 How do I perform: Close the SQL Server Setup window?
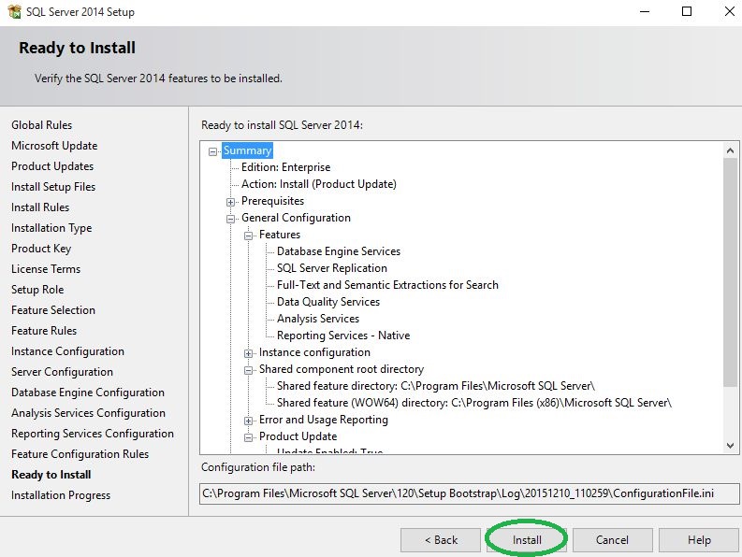729,11
